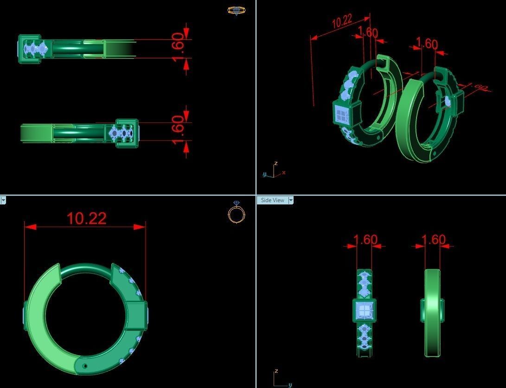The height and width of the screenshot is (388, 506).
Task: Select the lower 1.60 dimension in top-left viewport
Action: tap(178, 130)
